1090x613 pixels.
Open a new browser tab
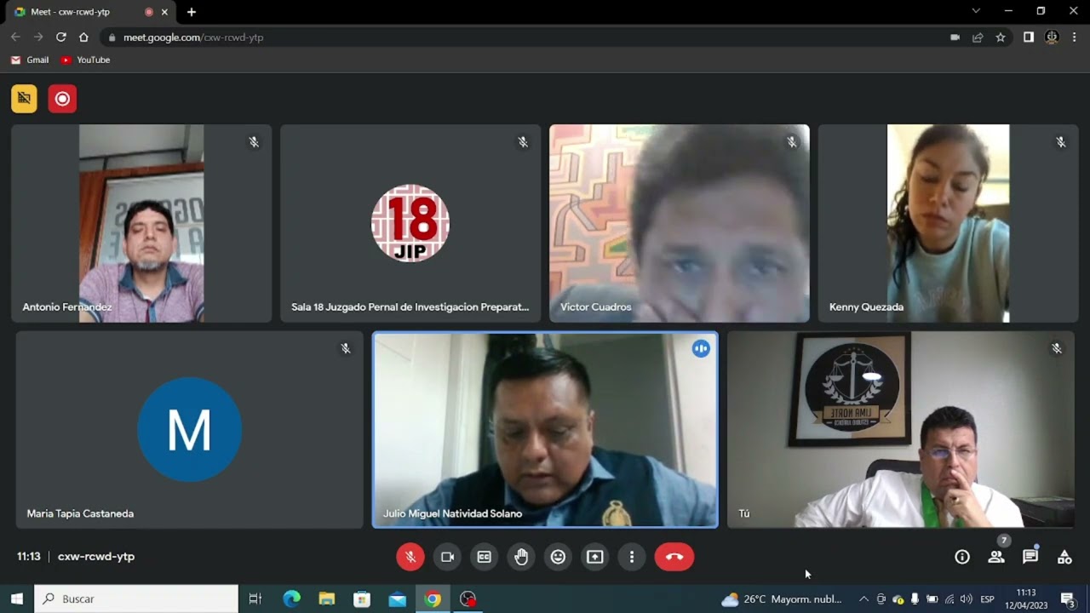pos(192,12)
